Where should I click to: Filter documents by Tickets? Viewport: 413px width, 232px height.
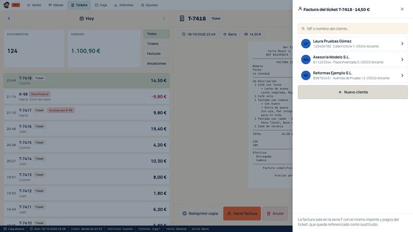tap(157, 44)
